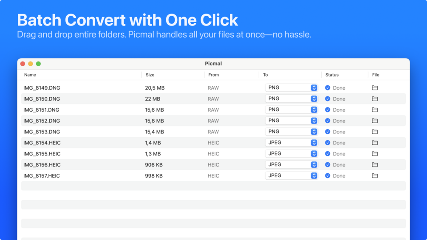
Task: Click Done checkmark icon for IMG_8151.DNG
Action: pos(328,110)
